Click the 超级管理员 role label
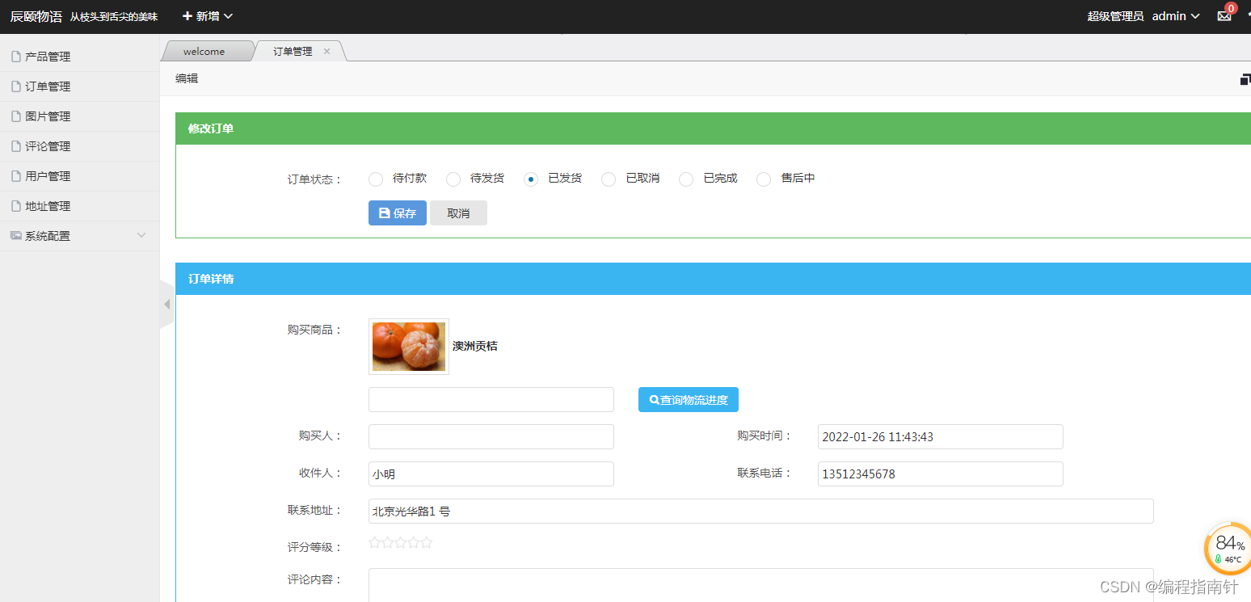Image resolution: width=1251 pixels, height=602 pixels. point(1115,16)
